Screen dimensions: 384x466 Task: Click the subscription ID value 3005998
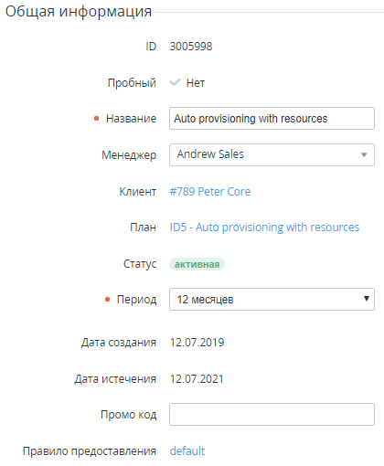[x=191, y=47]
